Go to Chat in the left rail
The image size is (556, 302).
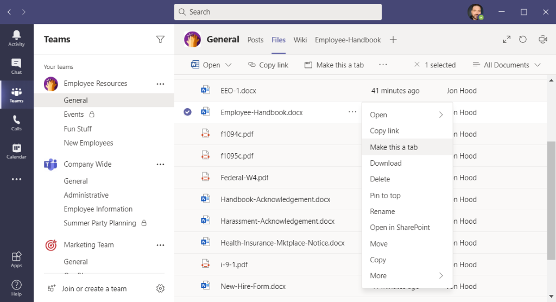(x=16, y=66)
